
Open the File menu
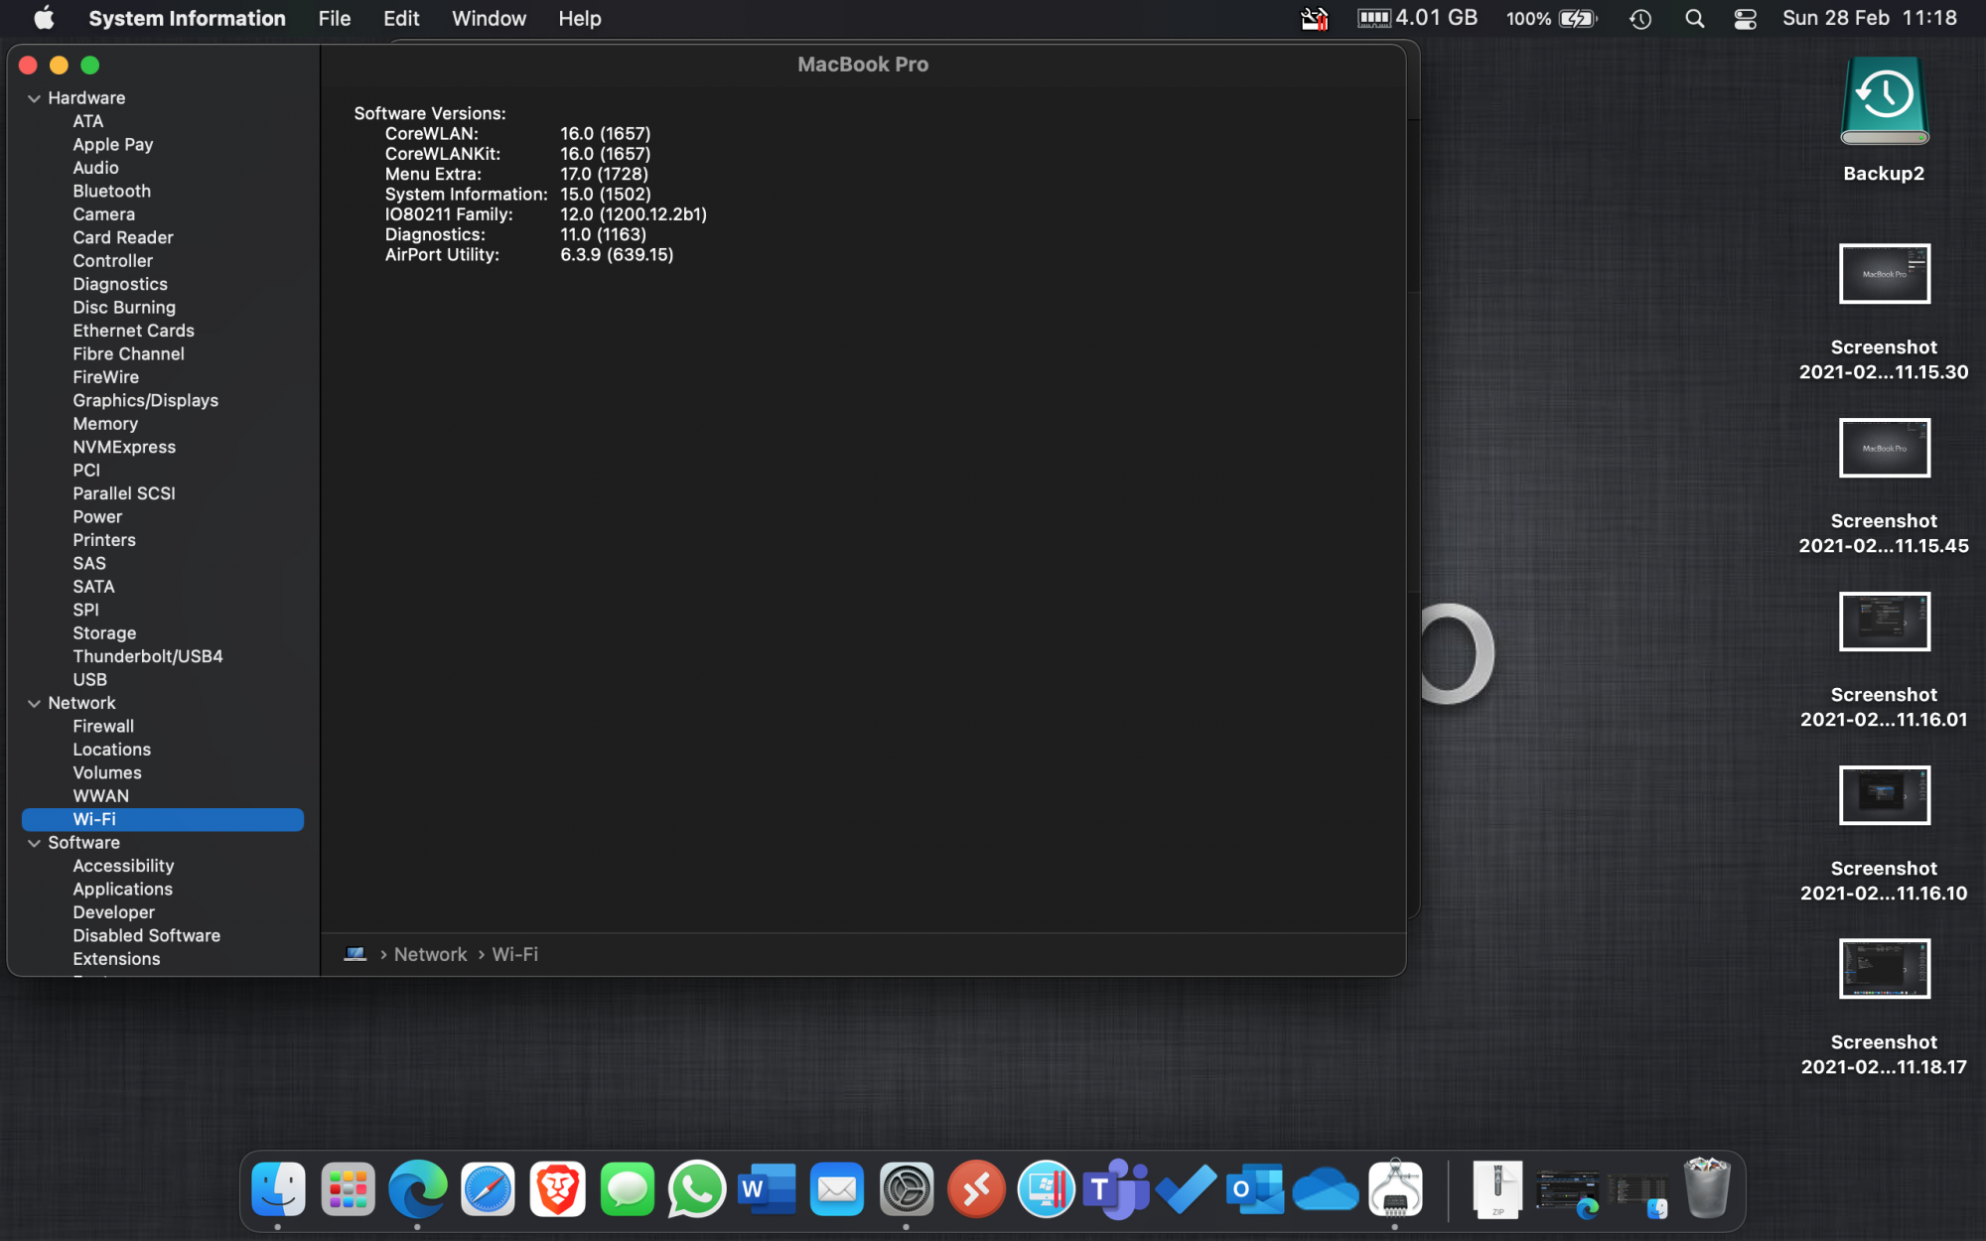(334, 19)
